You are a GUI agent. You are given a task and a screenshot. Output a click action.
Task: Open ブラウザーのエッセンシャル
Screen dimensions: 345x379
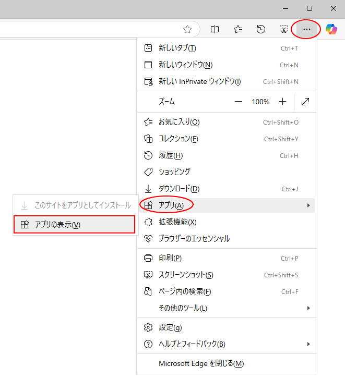click(x=194, y=239)
